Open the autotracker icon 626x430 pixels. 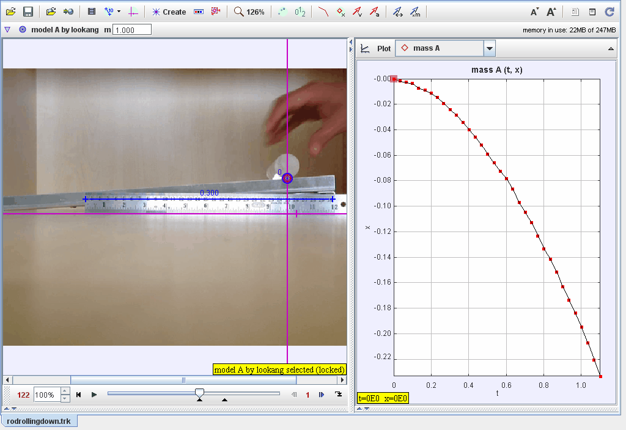216,12
